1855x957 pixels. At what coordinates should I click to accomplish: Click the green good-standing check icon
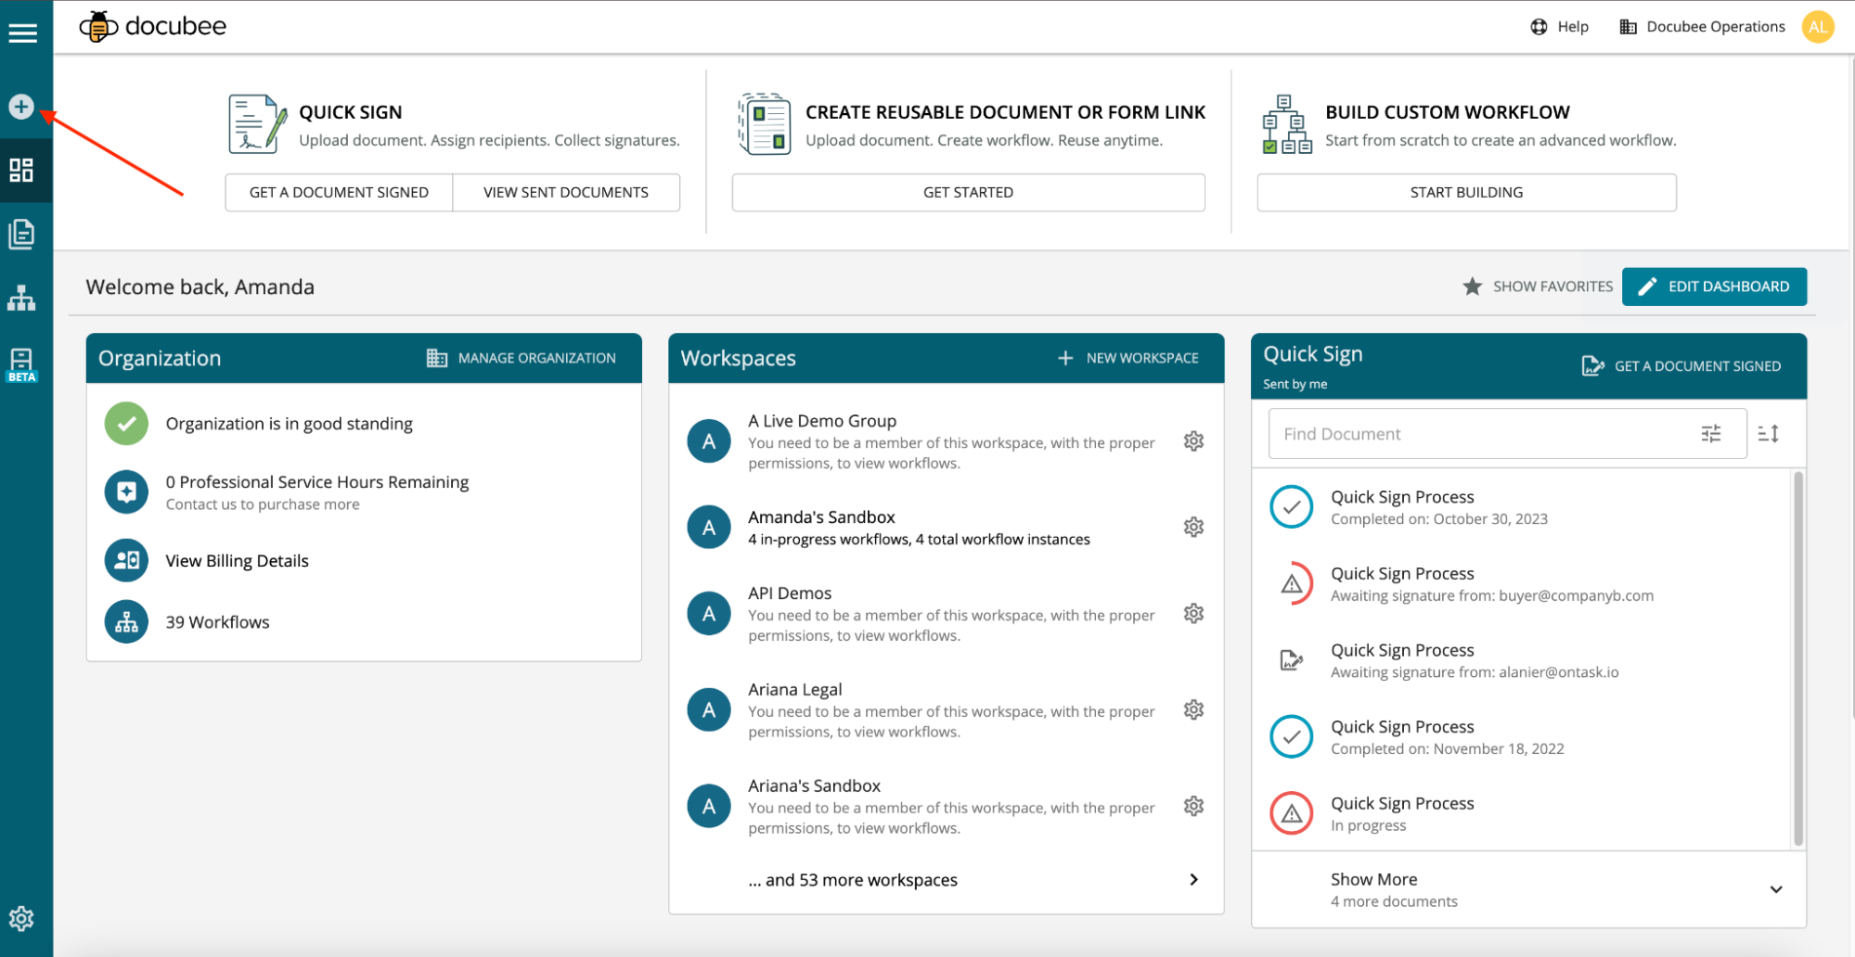click(127, 424)
